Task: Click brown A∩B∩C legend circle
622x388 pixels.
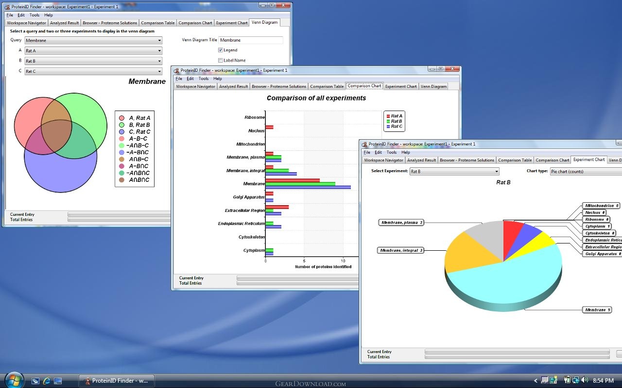Action: click(x=121, y=180)
